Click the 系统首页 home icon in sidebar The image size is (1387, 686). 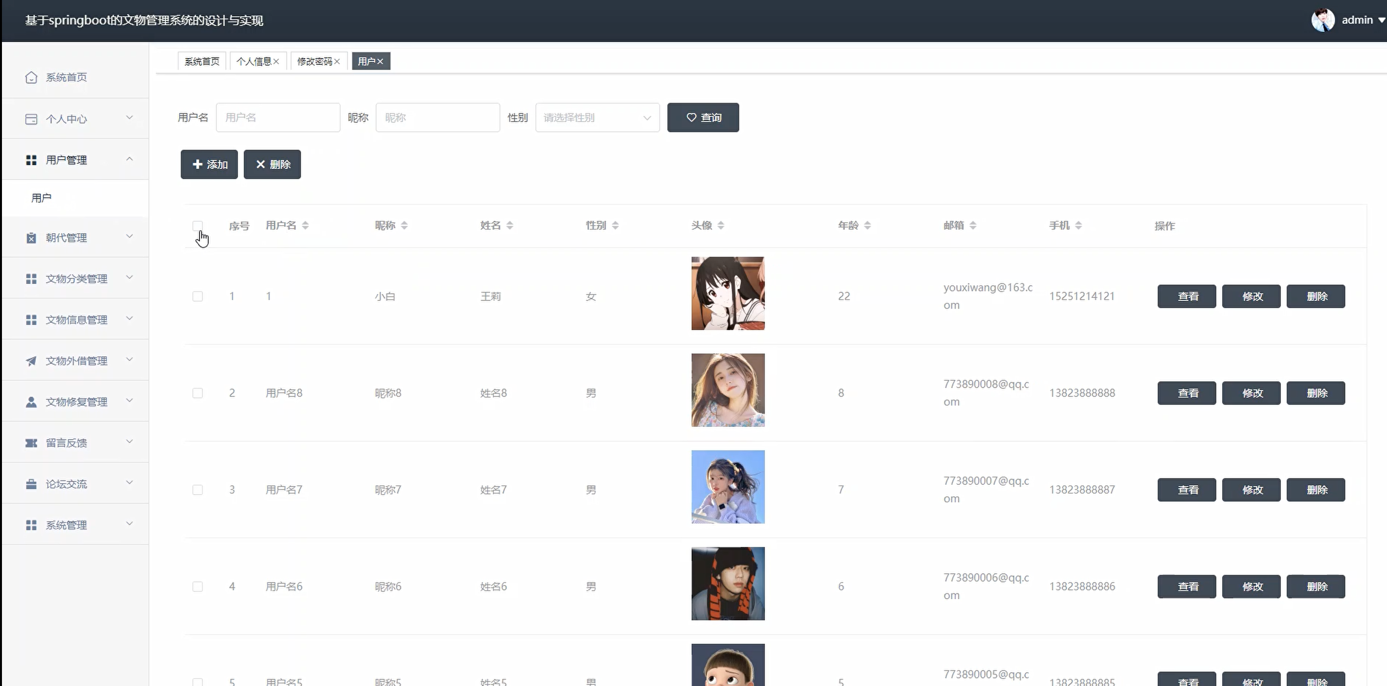[x=31, y=78]
